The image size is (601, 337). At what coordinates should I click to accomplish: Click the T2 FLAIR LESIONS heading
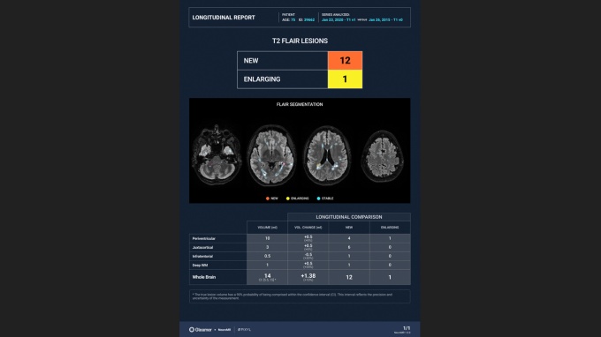coord(300,41)
